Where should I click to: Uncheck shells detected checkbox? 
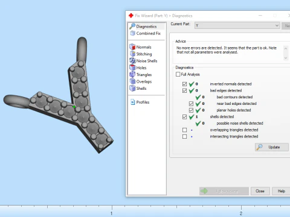click(x=184, y=117)
